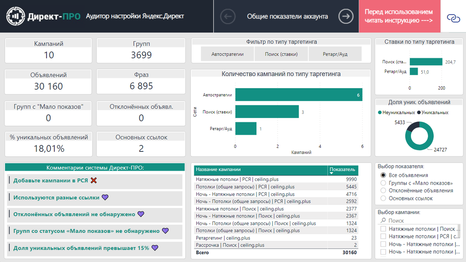The image size is (466, 262).
Task: Click the 'Всего' total row value 30160
Action: tap(349, 253)
